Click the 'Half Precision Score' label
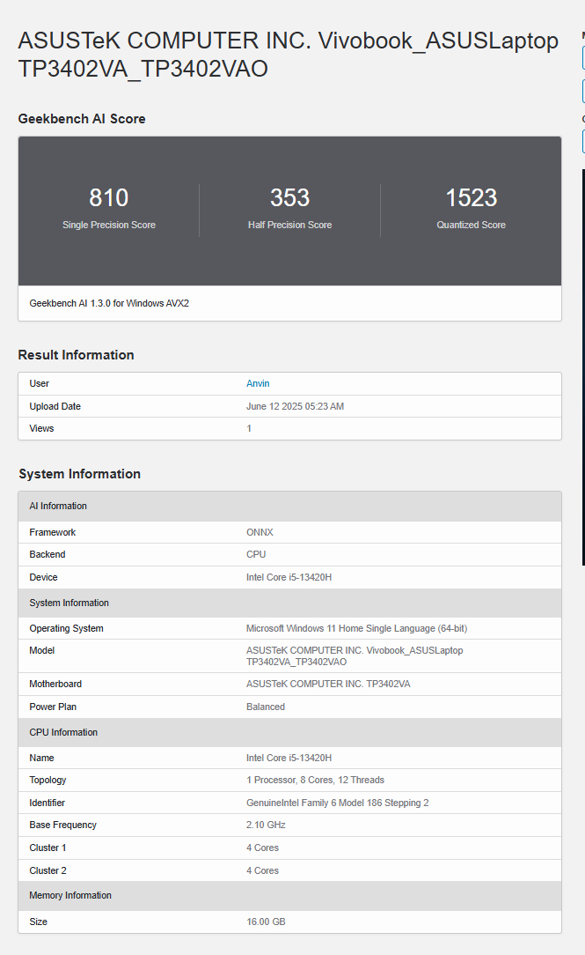This screenshot has height=955, width=585. [290, 225]
